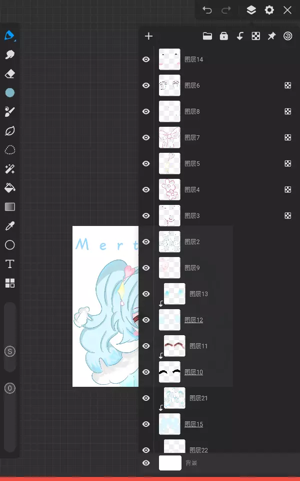The image size is (300, 481).
Task: Adjust the opacity slider marked 0
Action: click(x=10, y=388)
